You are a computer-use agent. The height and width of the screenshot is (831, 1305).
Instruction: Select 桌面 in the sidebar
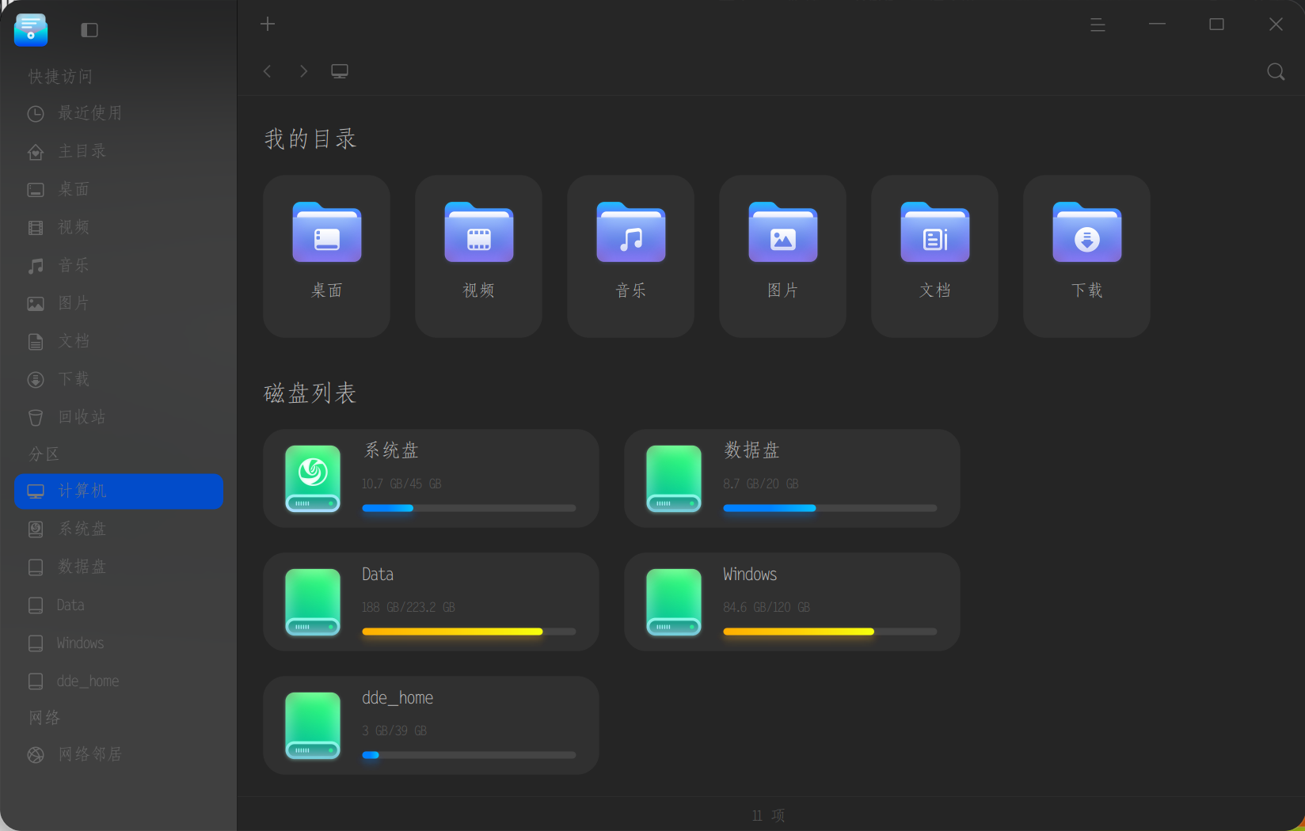point(119,189)
